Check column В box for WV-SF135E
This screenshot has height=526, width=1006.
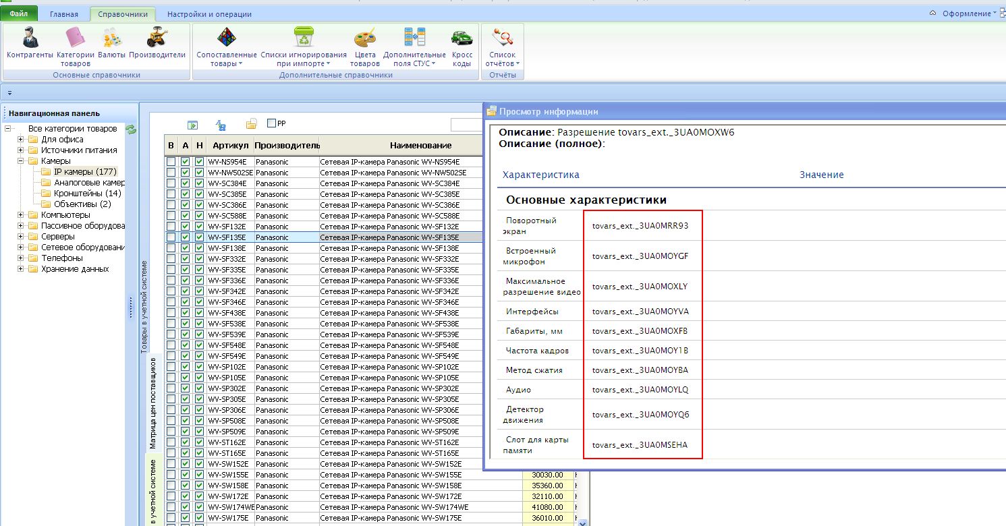pyautogui.click(x=171, y=237)
